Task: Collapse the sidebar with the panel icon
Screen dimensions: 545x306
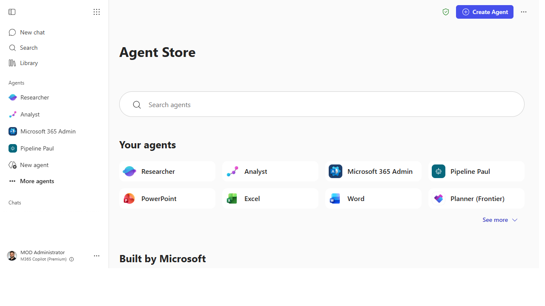Action: [12, 12]
